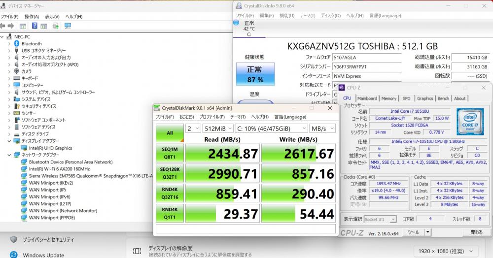Click the forward arrow in Device Manager toolbar
This screenshot has height=258, width=493.
11,26
